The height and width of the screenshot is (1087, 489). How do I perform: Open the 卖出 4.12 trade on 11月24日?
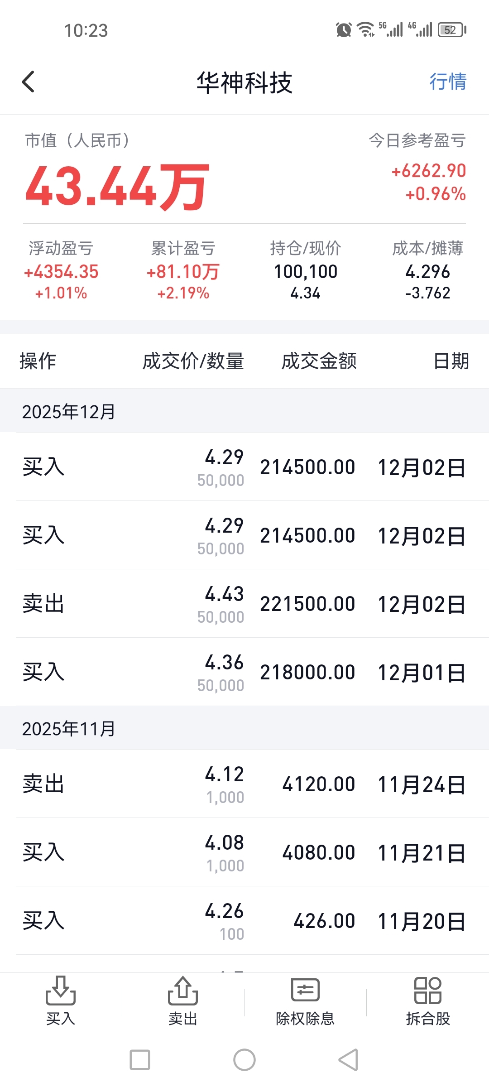[244, 784]
